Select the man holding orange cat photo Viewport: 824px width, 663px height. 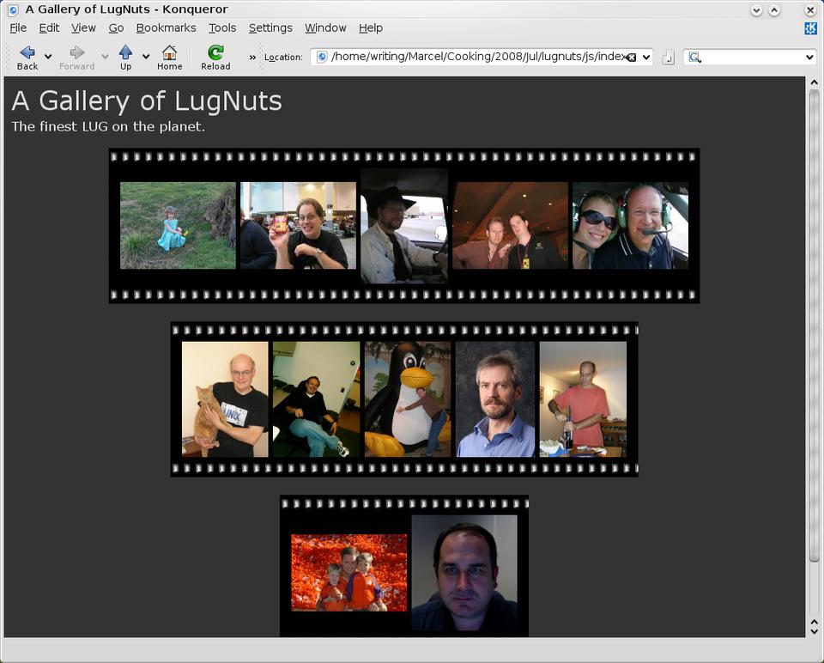(225, 399)
